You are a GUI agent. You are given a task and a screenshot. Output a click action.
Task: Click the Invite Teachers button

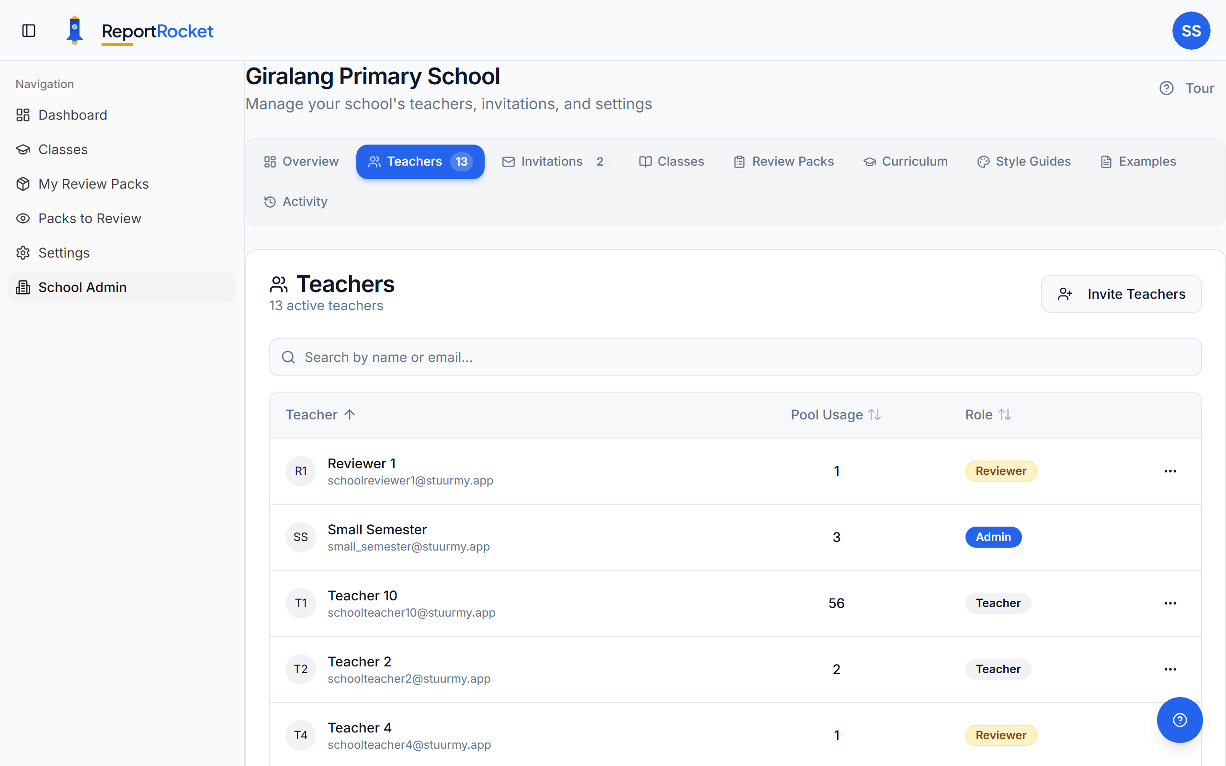[x=1122, y=294]
